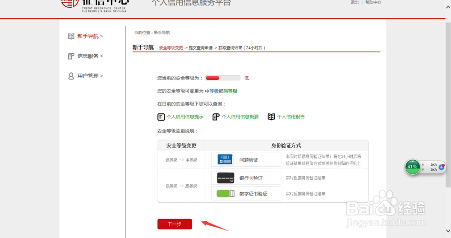This screenshot has height=238, width=451.
Task: Open the 帮助中心 help link
Action: 373,2
